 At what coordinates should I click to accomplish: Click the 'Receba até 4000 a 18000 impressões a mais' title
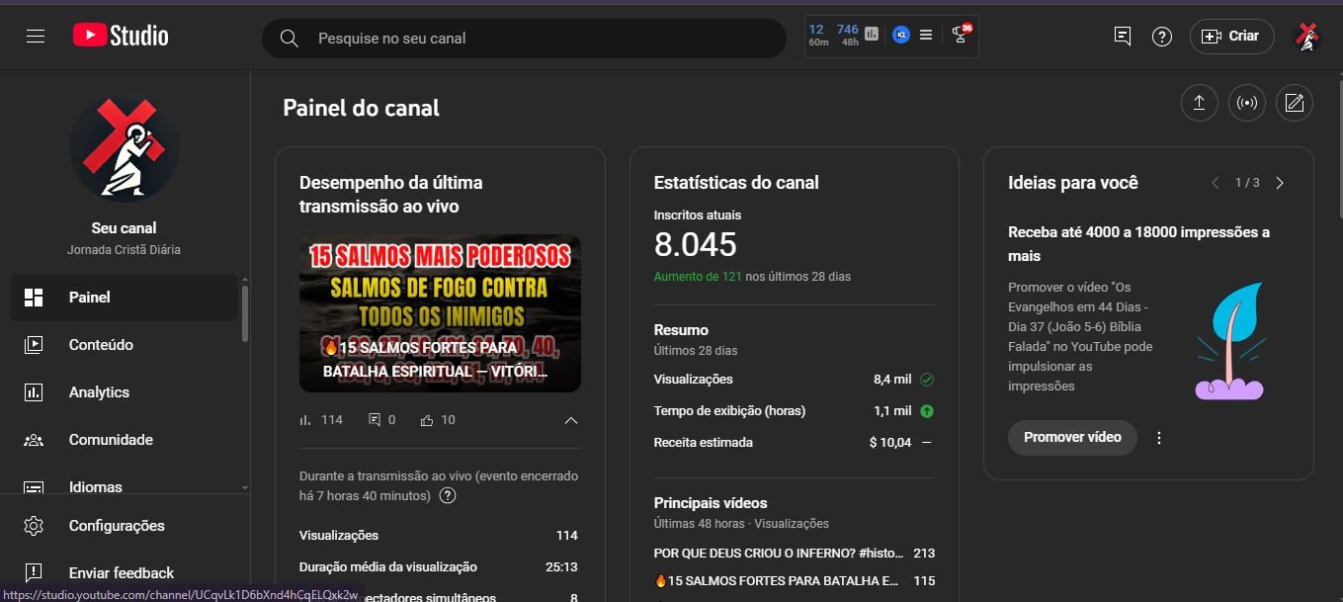(1139, 244)
